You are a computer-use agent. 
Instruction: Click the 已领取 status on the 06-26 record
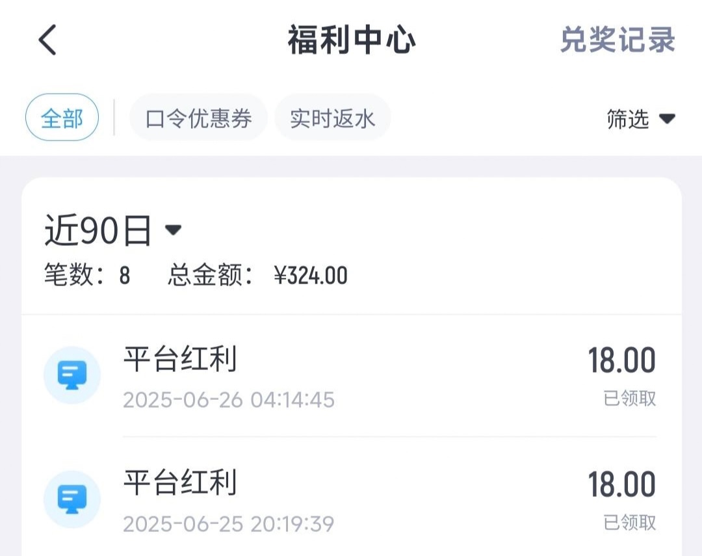tap(630, 399)
